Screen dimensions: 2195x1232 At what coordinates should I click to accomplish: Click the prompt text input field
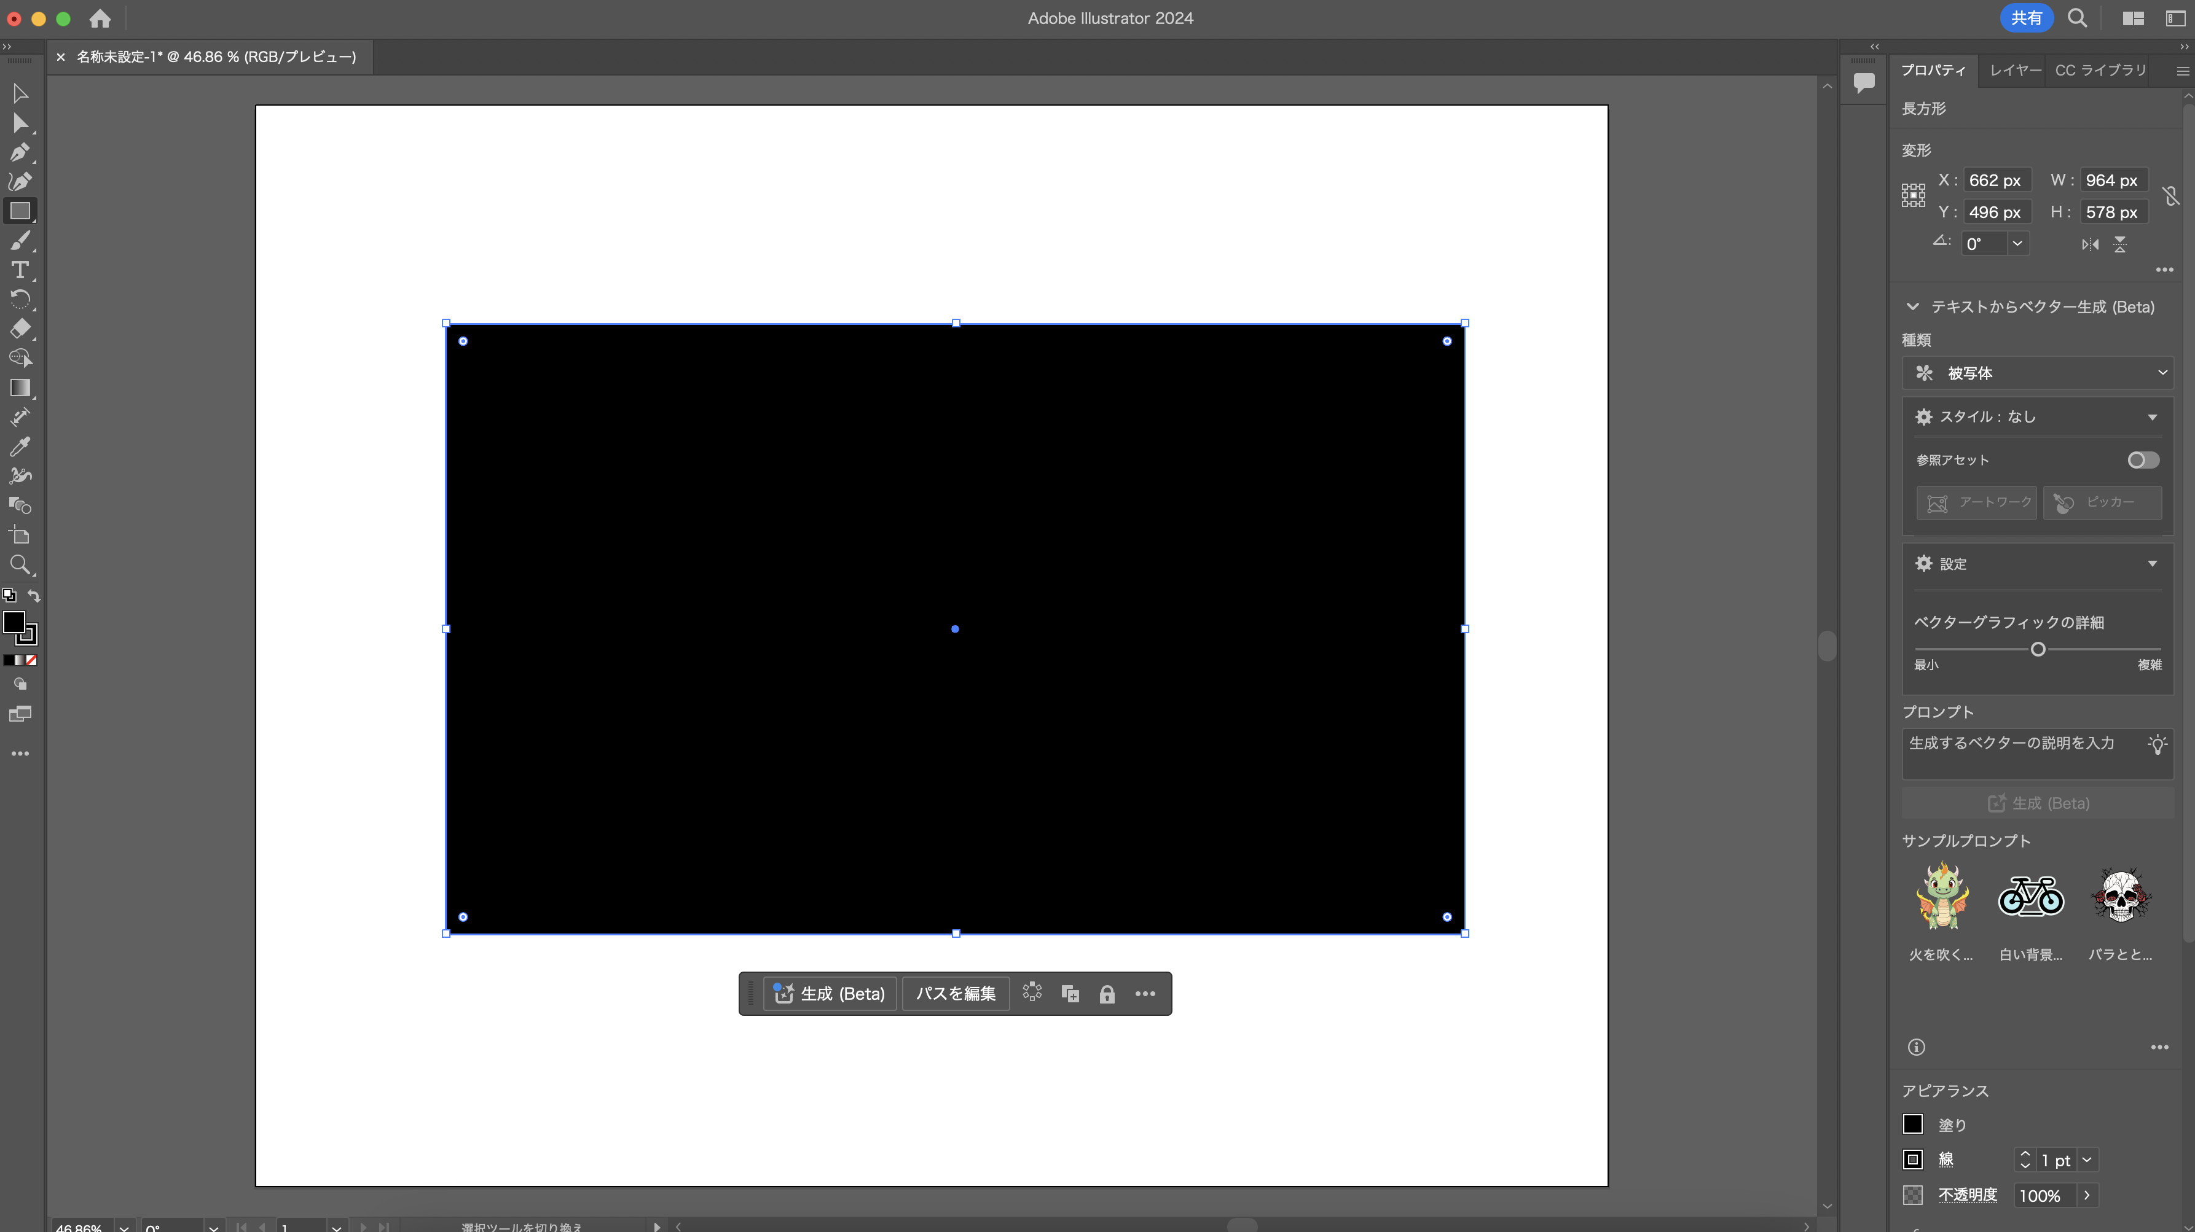point(2037,754)
